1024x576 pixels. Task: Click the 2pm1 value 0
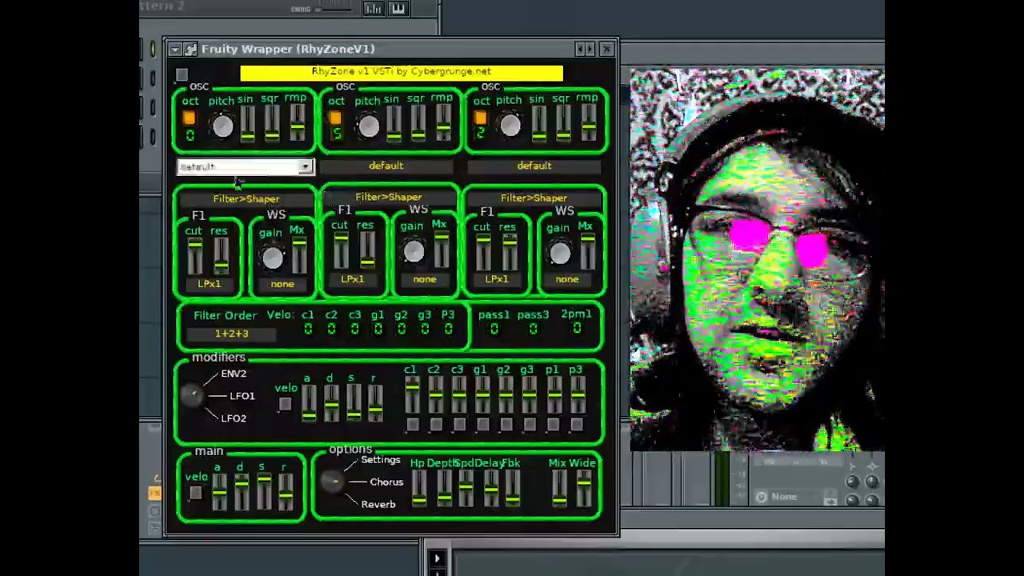coord(576,329)
